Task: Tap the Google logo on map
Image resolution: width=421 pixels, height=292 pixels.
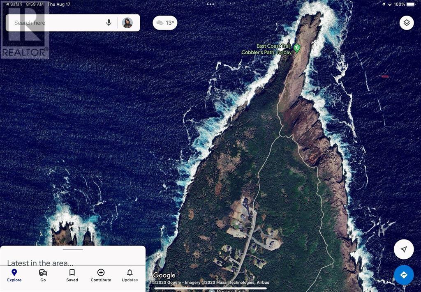Action: pyautogui.click(x=164, y=275)
